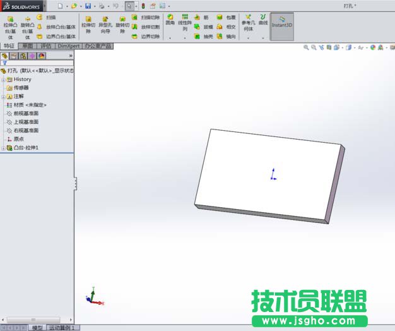Select the 镜向 mirror tool
Image resolution: width=395 pixels, height=331 pixels.
(227, 37)
